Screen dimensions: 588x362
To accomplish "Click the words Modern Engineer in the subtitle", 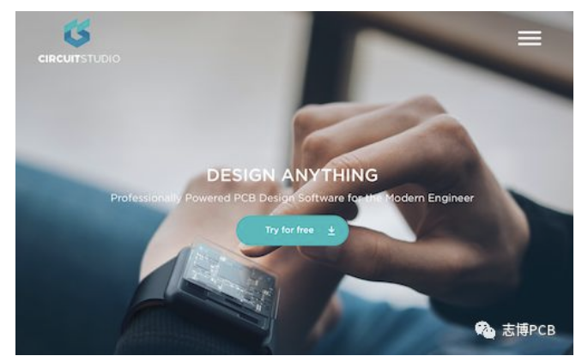I will coord(430,198).
